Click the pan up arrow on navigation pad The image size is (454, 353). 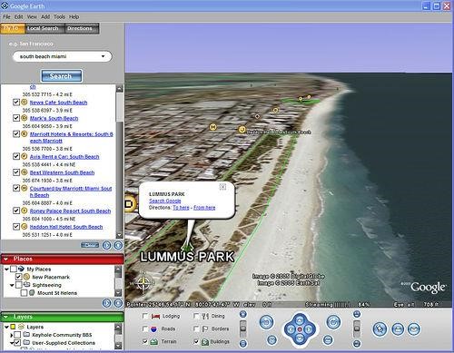click(300, 320)
